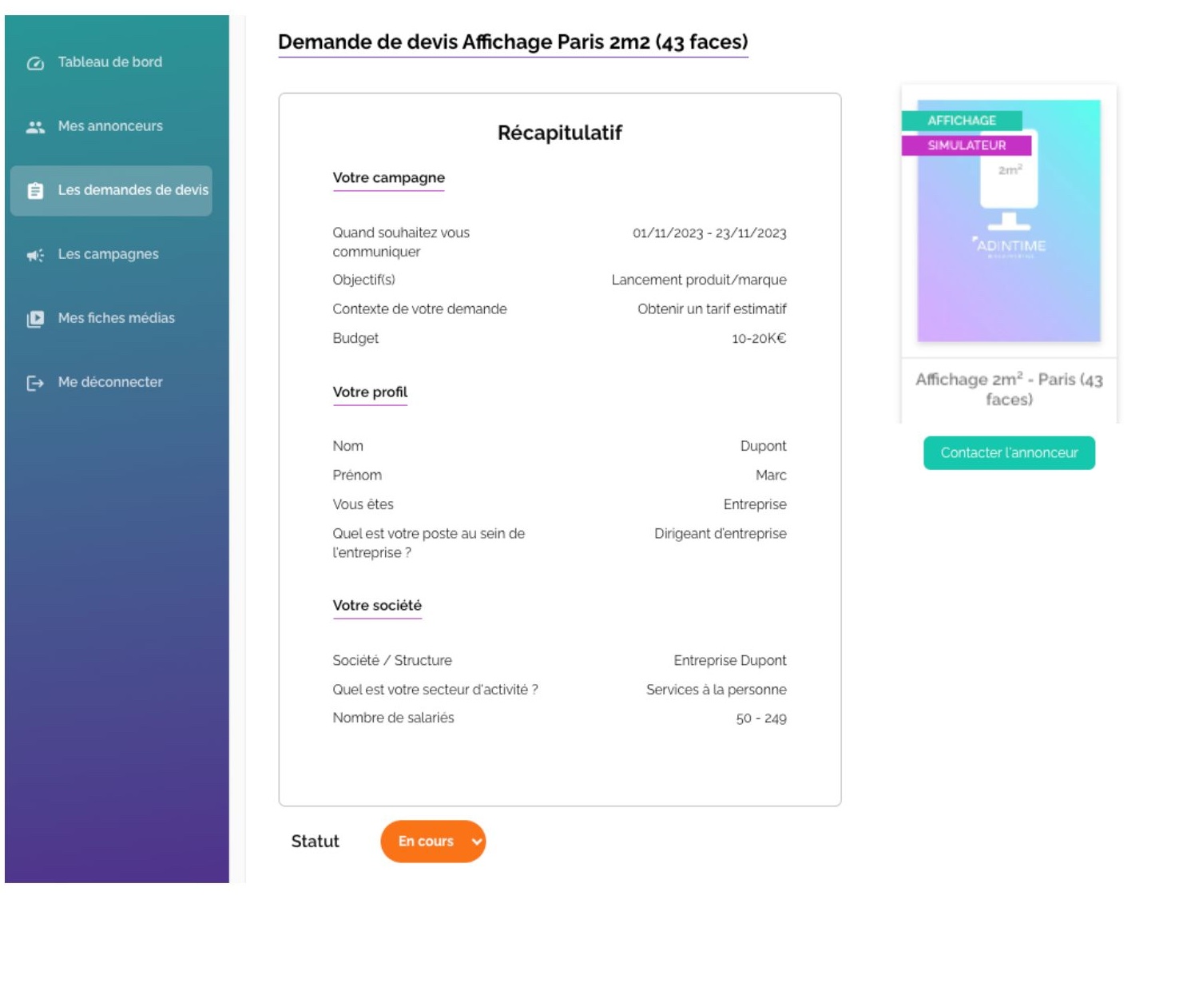Expand the status chevron arrow
The image size is (1191, 999).
click(477, 842)
